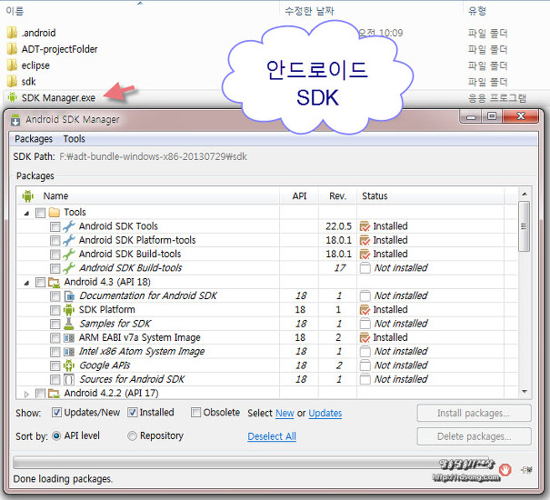This screenshot has height=500, width=550.
Task: Click the package list scroll up arrow
Action: click(525, 194)
